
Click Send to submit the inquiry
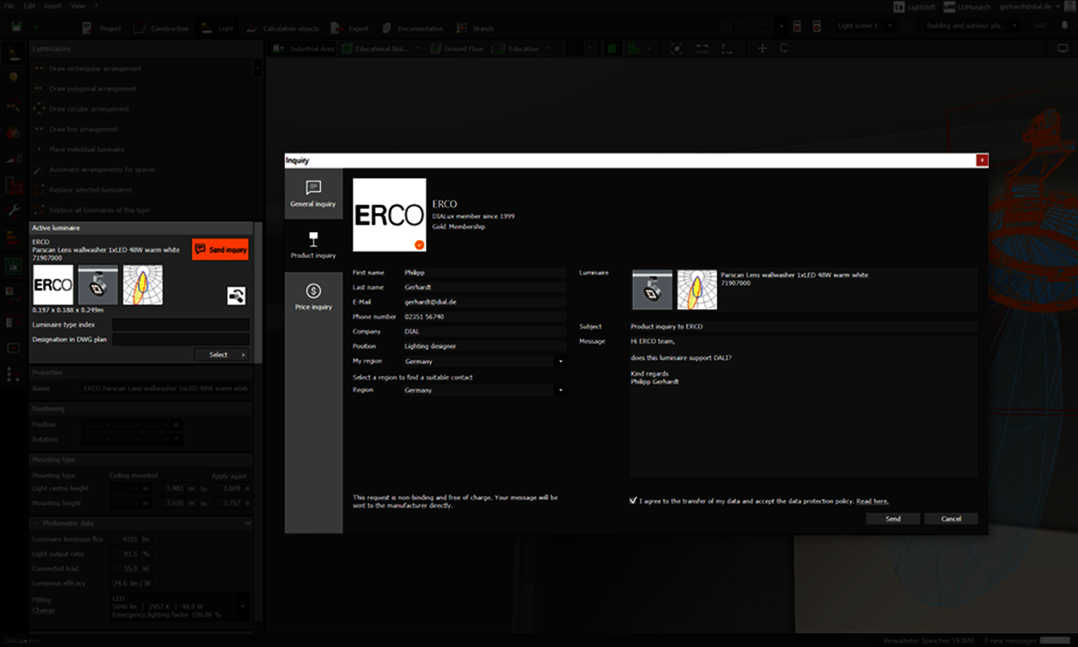coord(893,519)
